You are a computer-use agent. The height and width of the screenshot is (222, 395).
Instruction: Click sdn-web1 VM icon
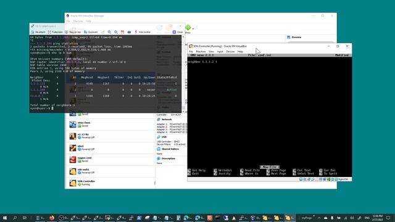point(73,171)
